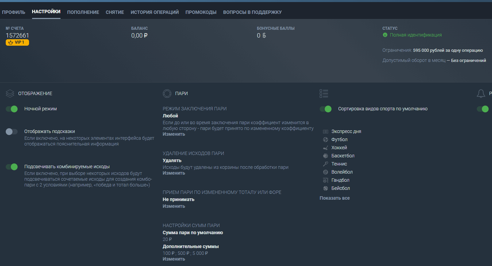The image size is (492, 266).
Task: Open the Промокоды tab
Action: (x=201, y=12)
